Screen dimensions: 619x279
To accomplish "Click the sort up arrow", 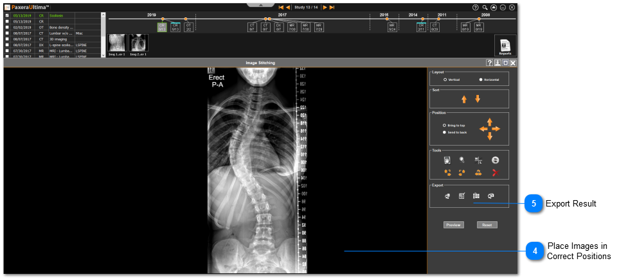I will [463, 99].
